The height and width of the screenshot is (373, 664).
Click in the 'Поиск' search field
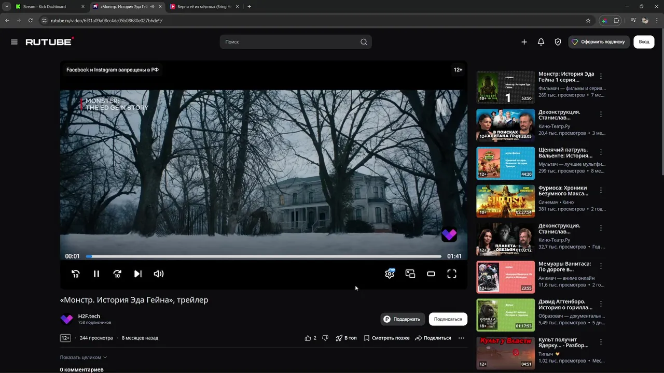click(x=290, y=42)
